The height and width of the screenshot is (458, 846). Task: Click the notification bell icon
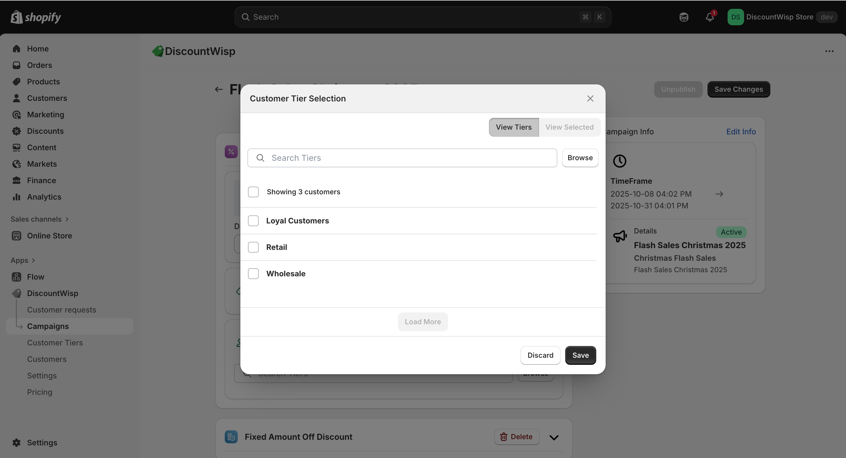click(709, 17)
